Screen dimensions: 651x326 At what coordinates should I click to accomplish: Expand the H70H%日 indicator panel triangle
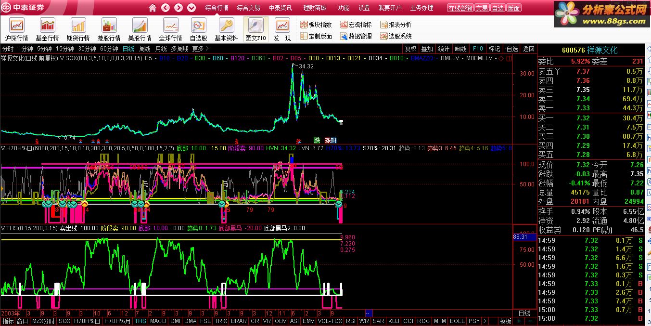pyautogui.click(x=3, y=148)
